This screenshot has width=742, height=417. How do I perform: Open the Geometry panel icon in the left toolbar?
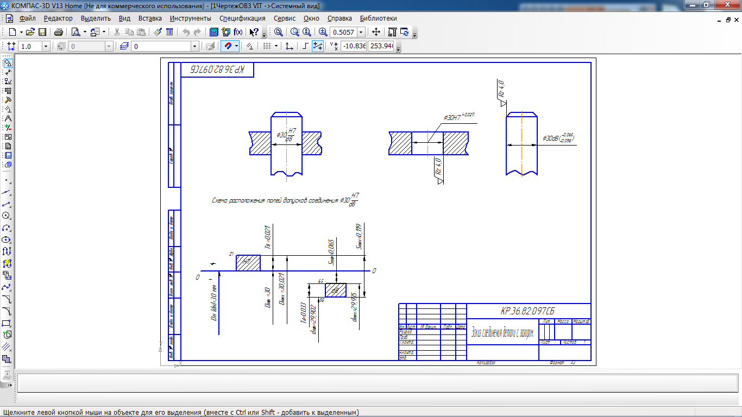(8, 63)
